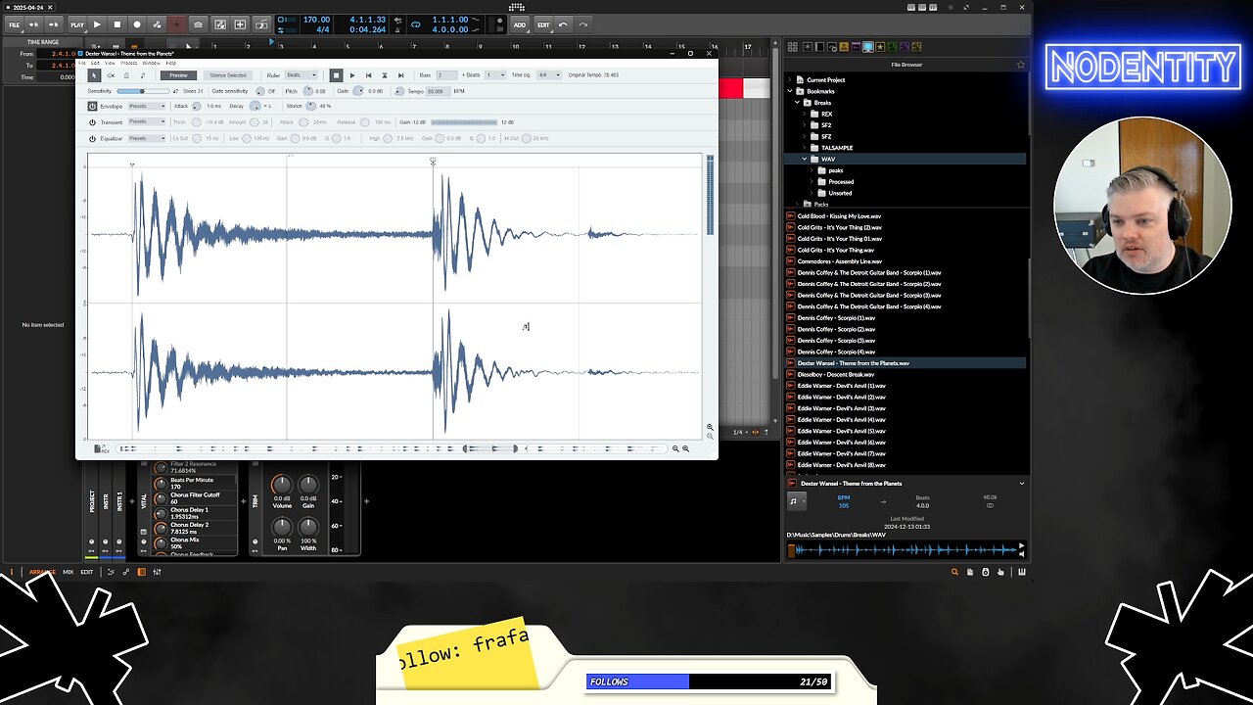Viewport: 1253px width, 705px height.
Task: Open the Time signature 4/4 dropdown
Action: (547, 75)
